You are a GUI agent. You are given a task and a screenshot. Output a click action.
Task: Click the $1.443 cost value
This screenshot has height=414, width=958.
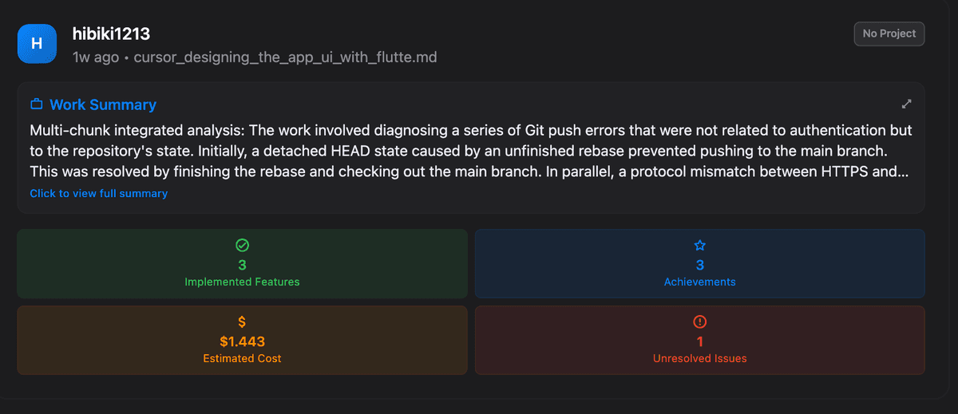tap(242, 341)
